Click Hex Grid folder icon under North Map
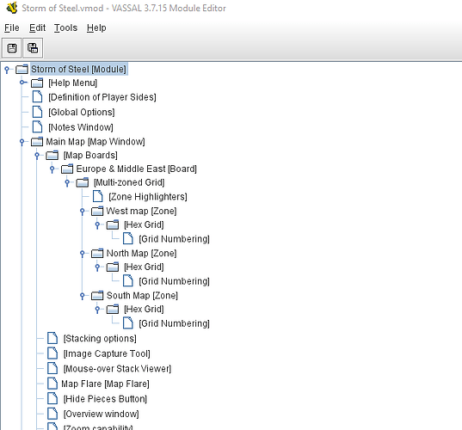The image size is (462, 430). [113, 267]
